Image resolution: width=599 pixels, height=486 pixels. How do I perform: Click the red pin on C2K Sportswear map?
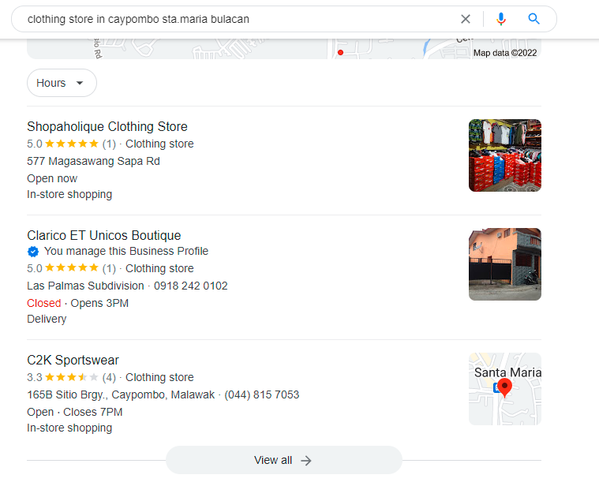(x=504, y=388)
